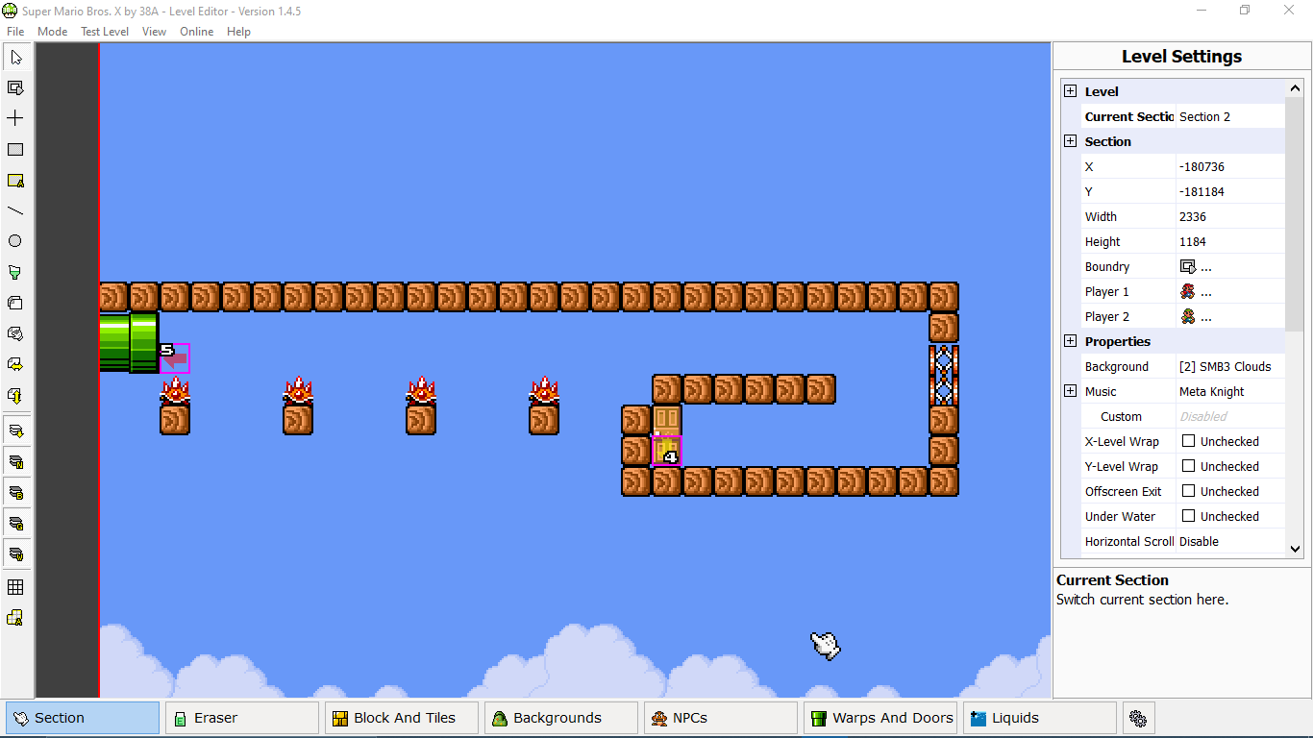Edit the section Y value -181184
The width and height of the screenshot is (1313, 738).
pyautogui.click(x=1230, y=191)
